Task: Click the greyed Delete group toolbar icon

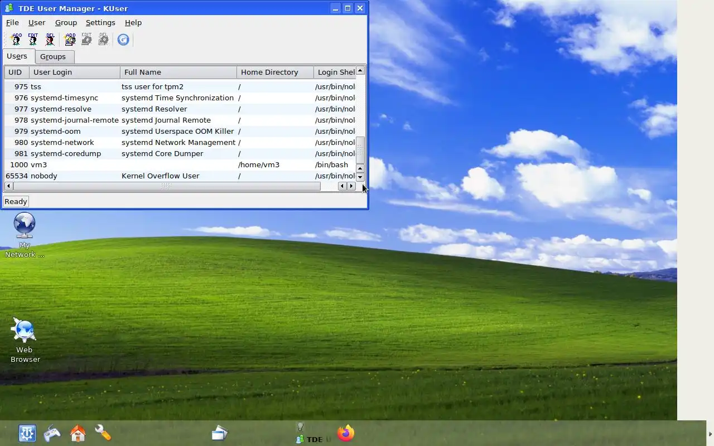Action: [103, 40]
